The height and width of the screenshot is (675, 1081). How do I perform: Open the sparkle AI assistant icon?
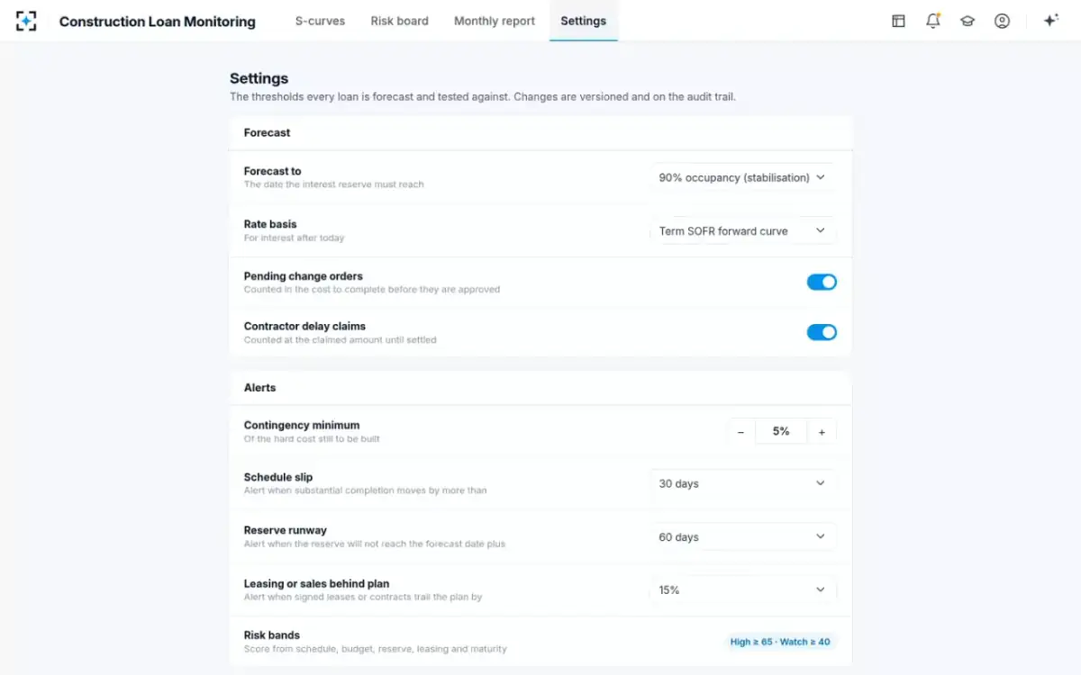click(1050, 21)
